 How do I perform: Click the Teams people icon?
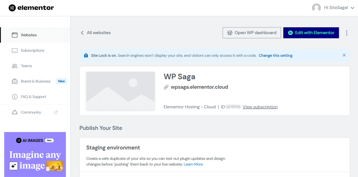tap(15, 66)
